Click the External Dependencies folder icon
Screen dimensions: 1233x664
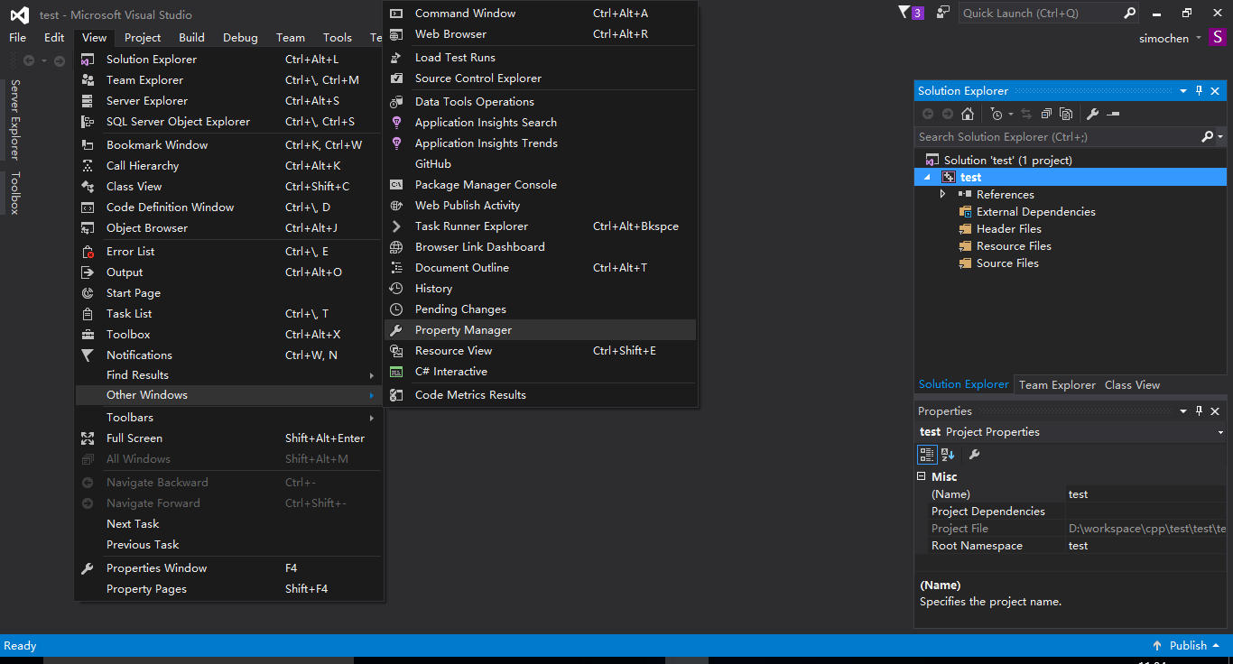pyautogui.click(x=966, y=212)
